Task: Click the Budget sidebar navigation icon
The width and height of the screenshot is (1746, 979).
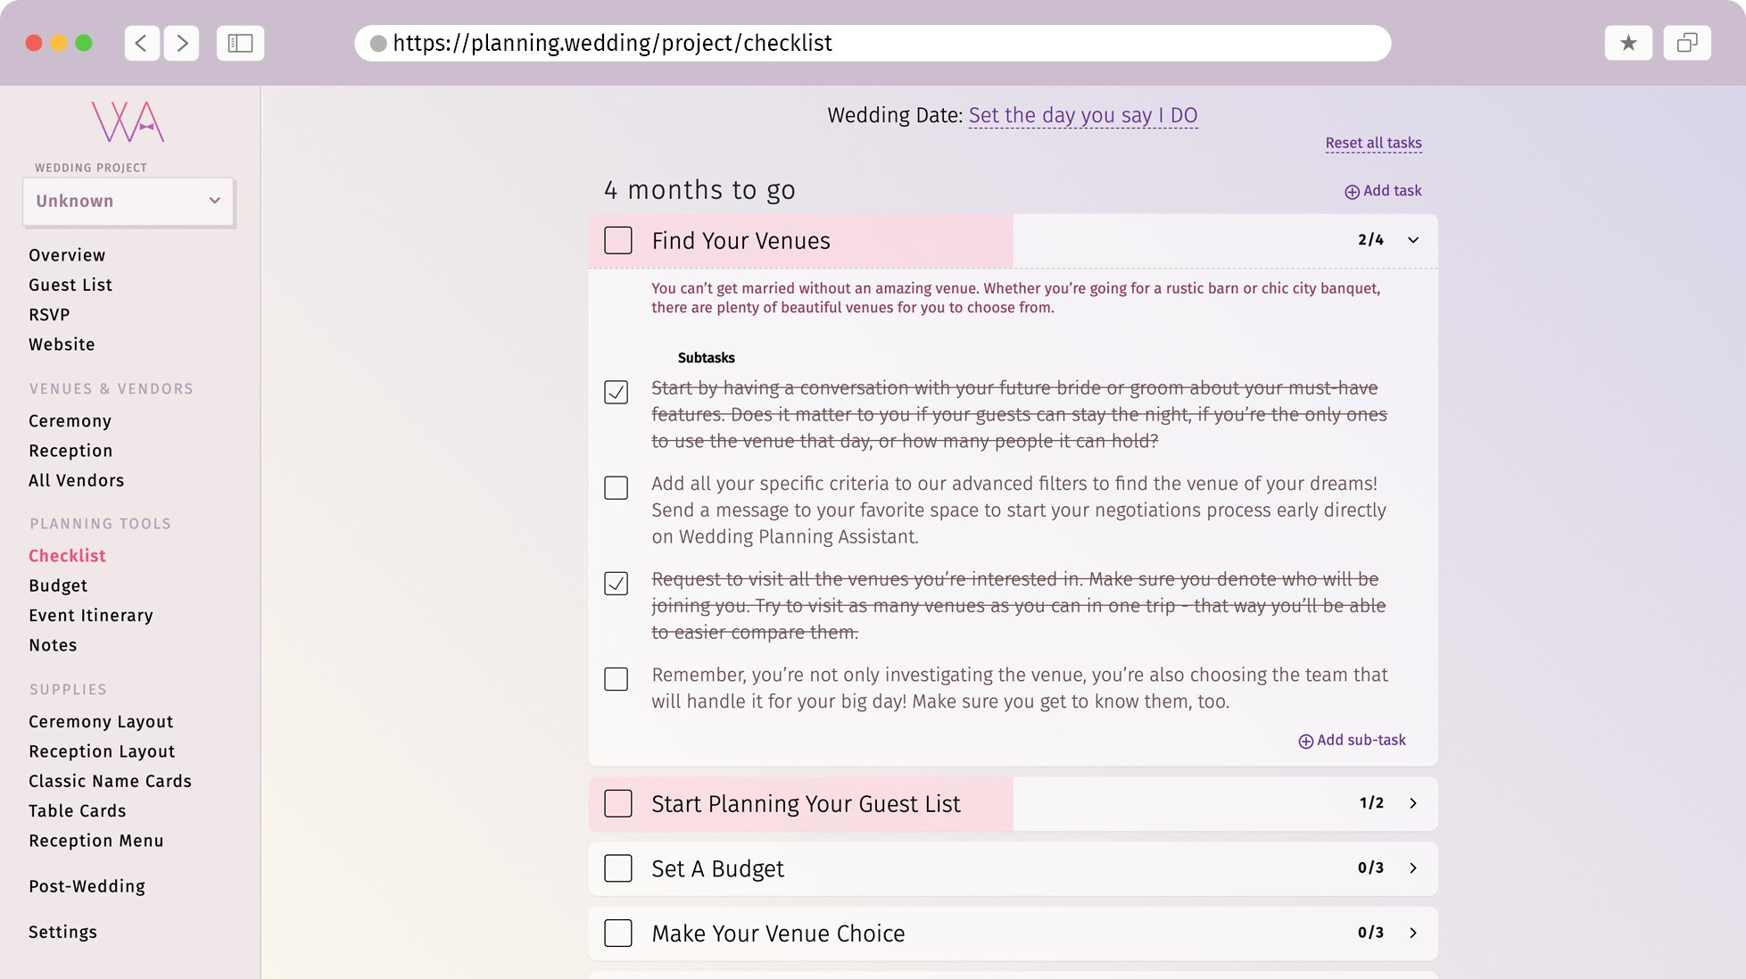Action: click(x=58, y=585)
